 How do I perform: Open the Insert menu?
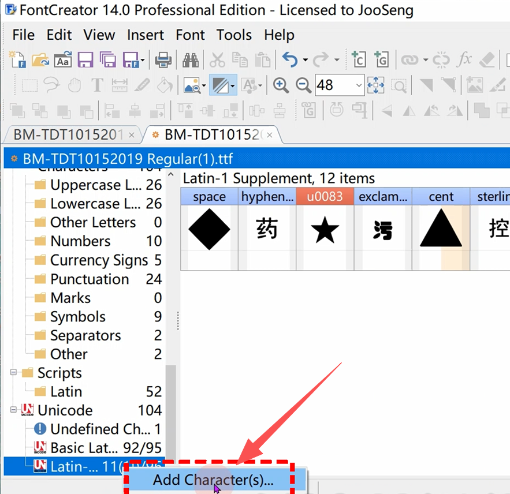coord(146,35)
